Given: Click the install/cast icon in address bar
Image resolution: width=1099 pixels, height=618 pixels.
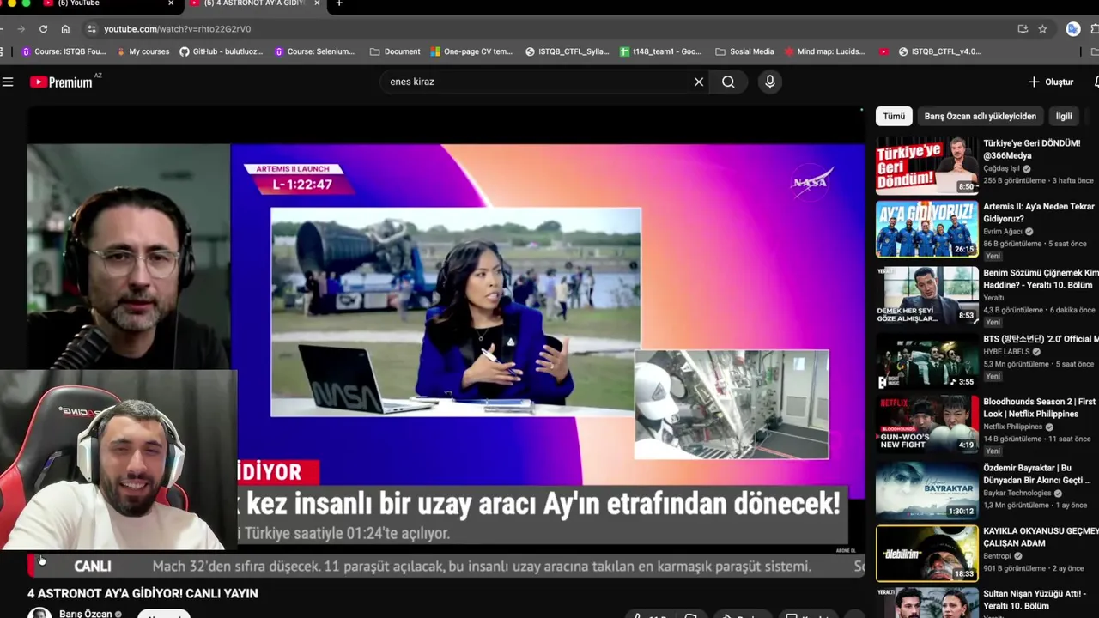Looking at the screenshot, I should pos(1023,28).
